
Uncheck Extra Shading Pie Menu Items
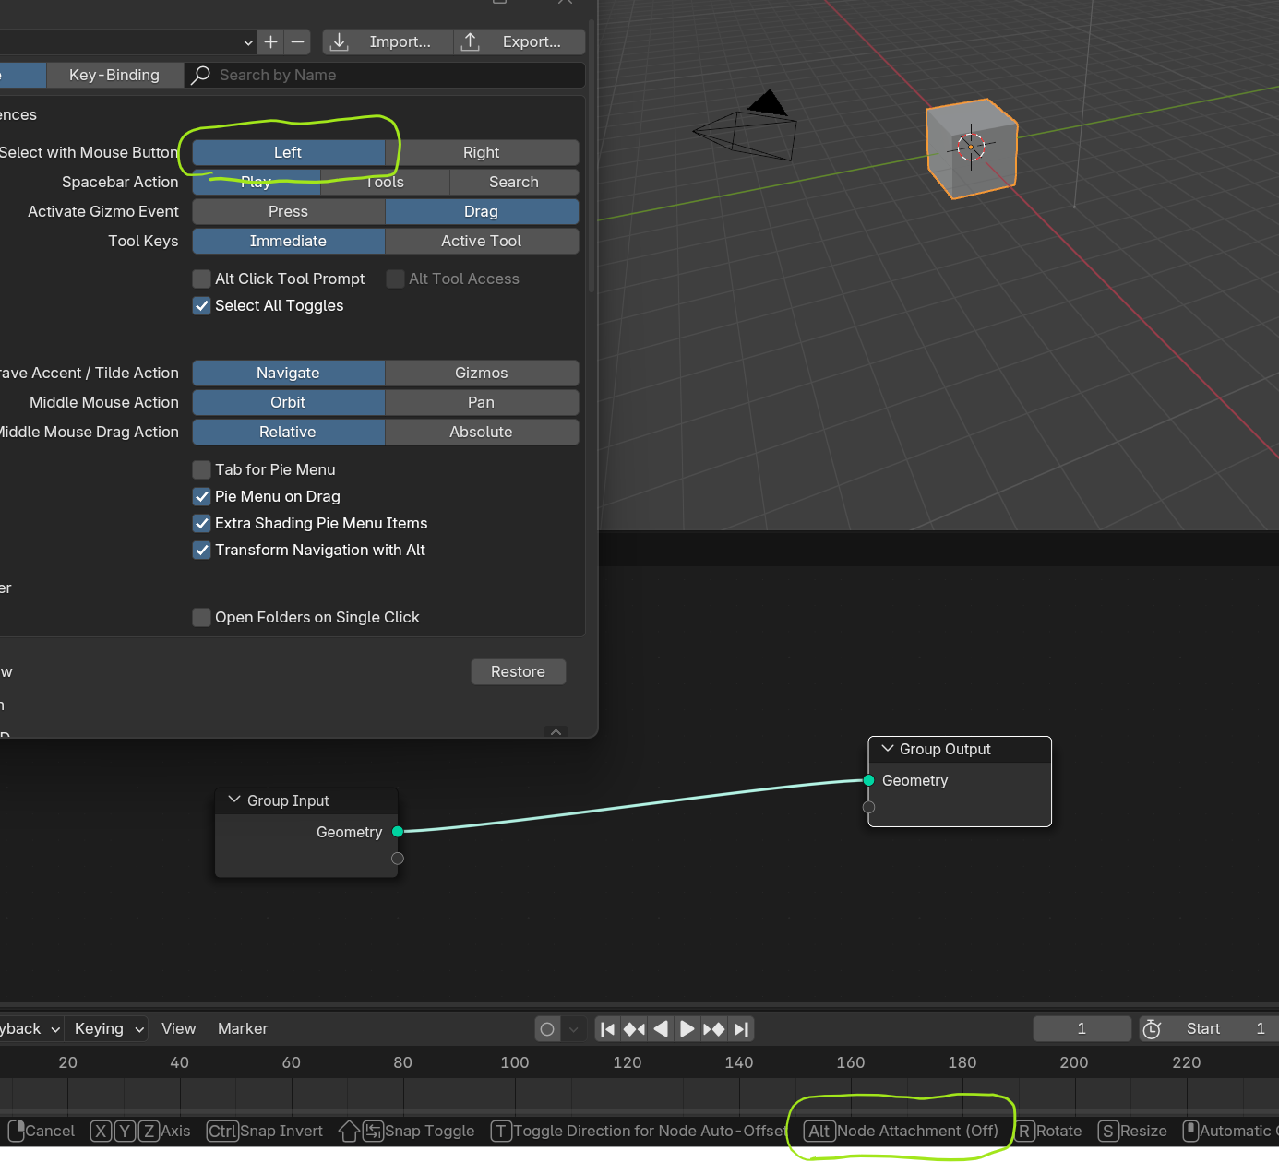coord(201,523)
